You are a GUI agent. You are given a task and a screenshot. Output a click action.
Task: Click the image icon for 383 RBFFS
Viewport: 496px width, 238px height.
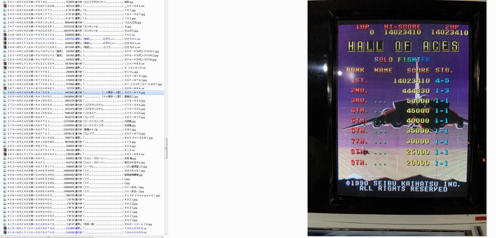tap(5, 146)
